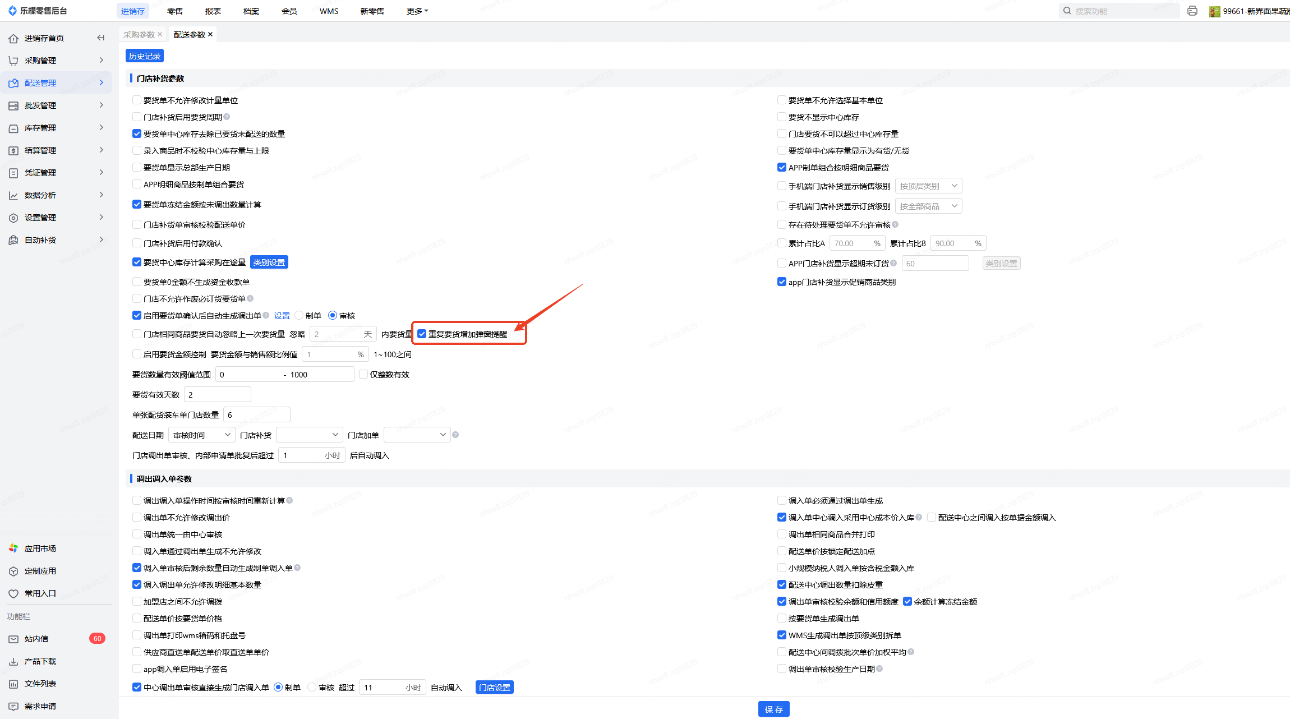Collapse sidebar with the fold arrow icon
The image size is (1290, 719).
click(101, 38)
